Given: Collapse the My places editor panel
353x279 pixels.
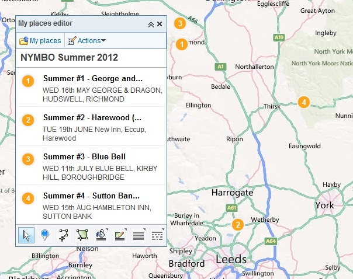Looking at the screenshot, I should coord(151,24).
